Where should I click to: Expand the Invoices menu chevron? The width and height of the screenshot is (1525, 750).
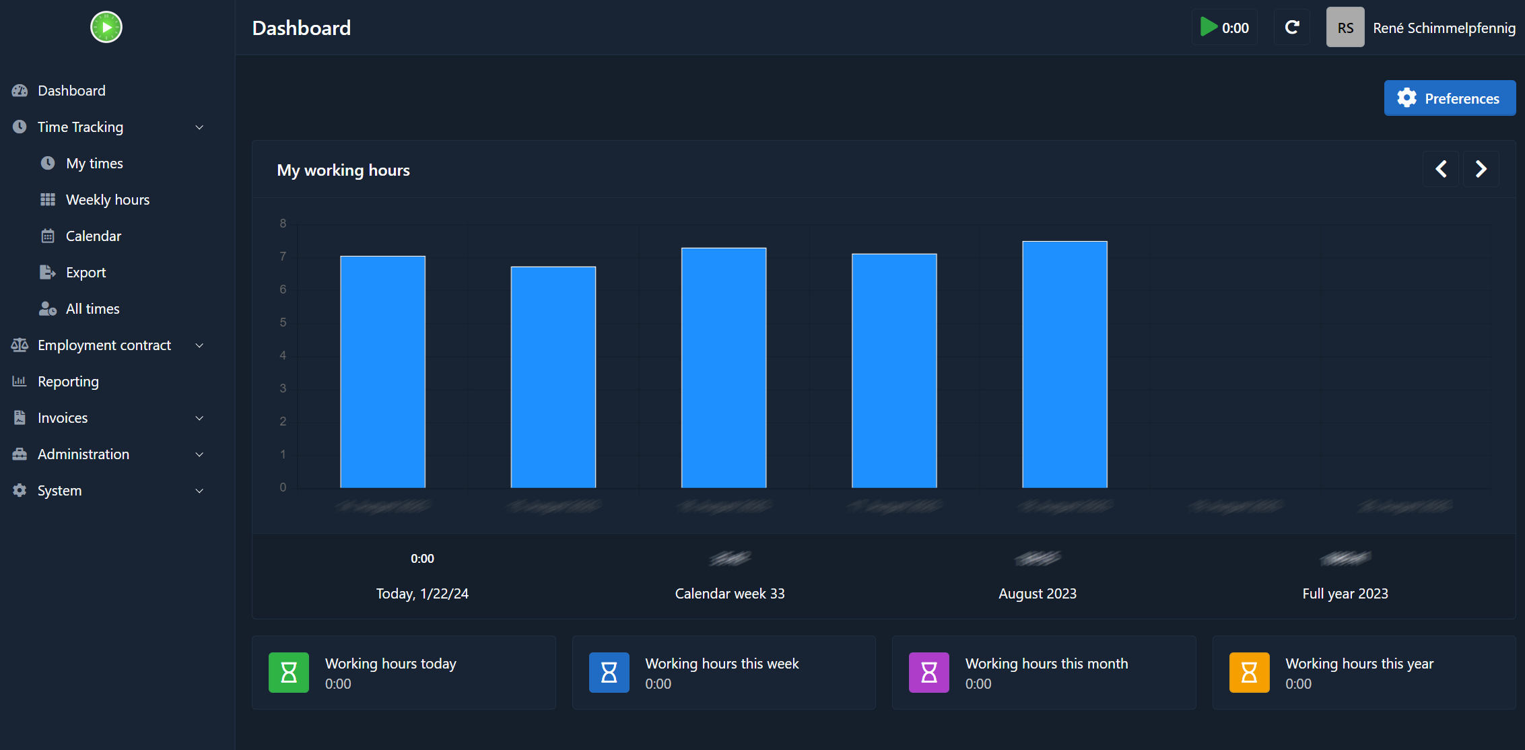[199, 418]
